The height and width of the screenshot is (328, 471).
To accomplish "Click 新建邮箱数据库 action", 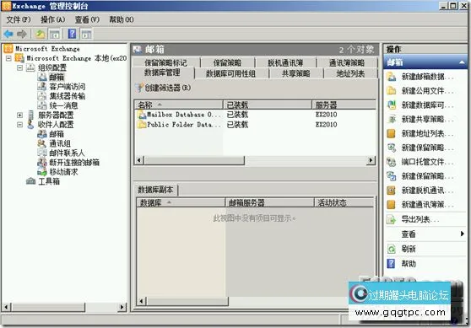I will pyautogui.click(x=420, y=77).
